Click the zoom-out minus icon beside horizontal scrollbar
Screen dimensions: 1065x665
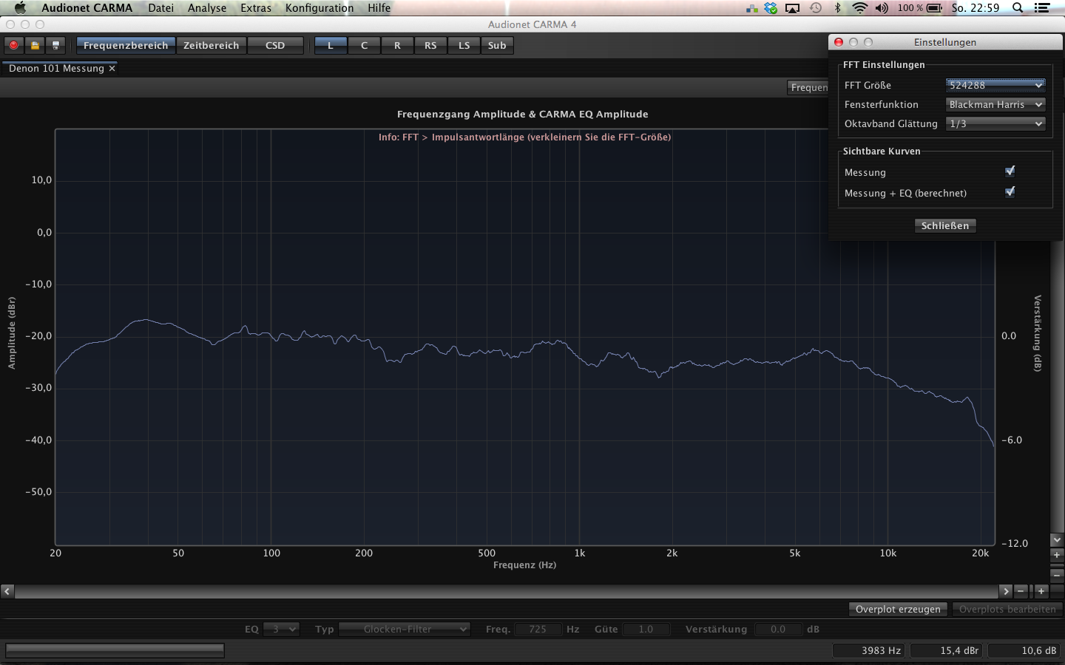1021,591
